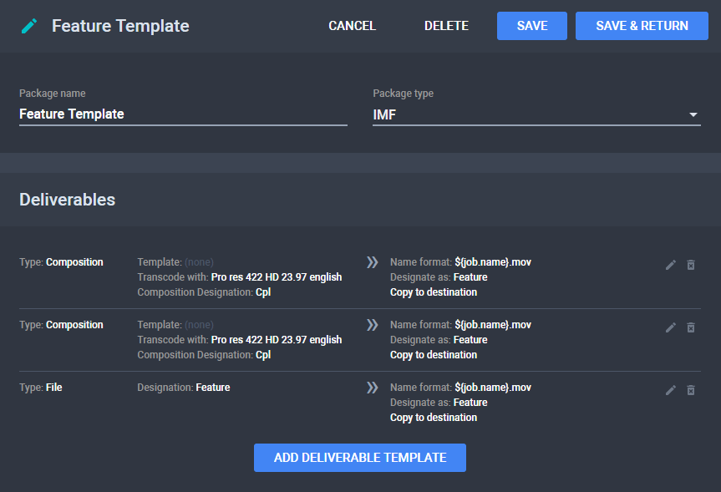The image size is (721, 492).
Task: Click the Deliverables section heading
Action: (67, 200)
